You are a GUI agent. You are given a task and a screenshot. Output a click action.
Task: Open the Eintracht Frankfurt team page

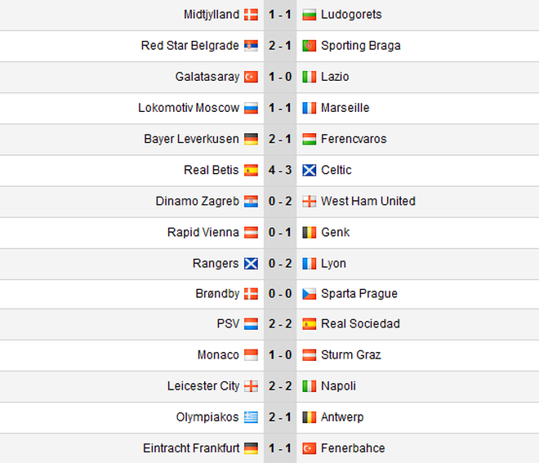point(191,448)
